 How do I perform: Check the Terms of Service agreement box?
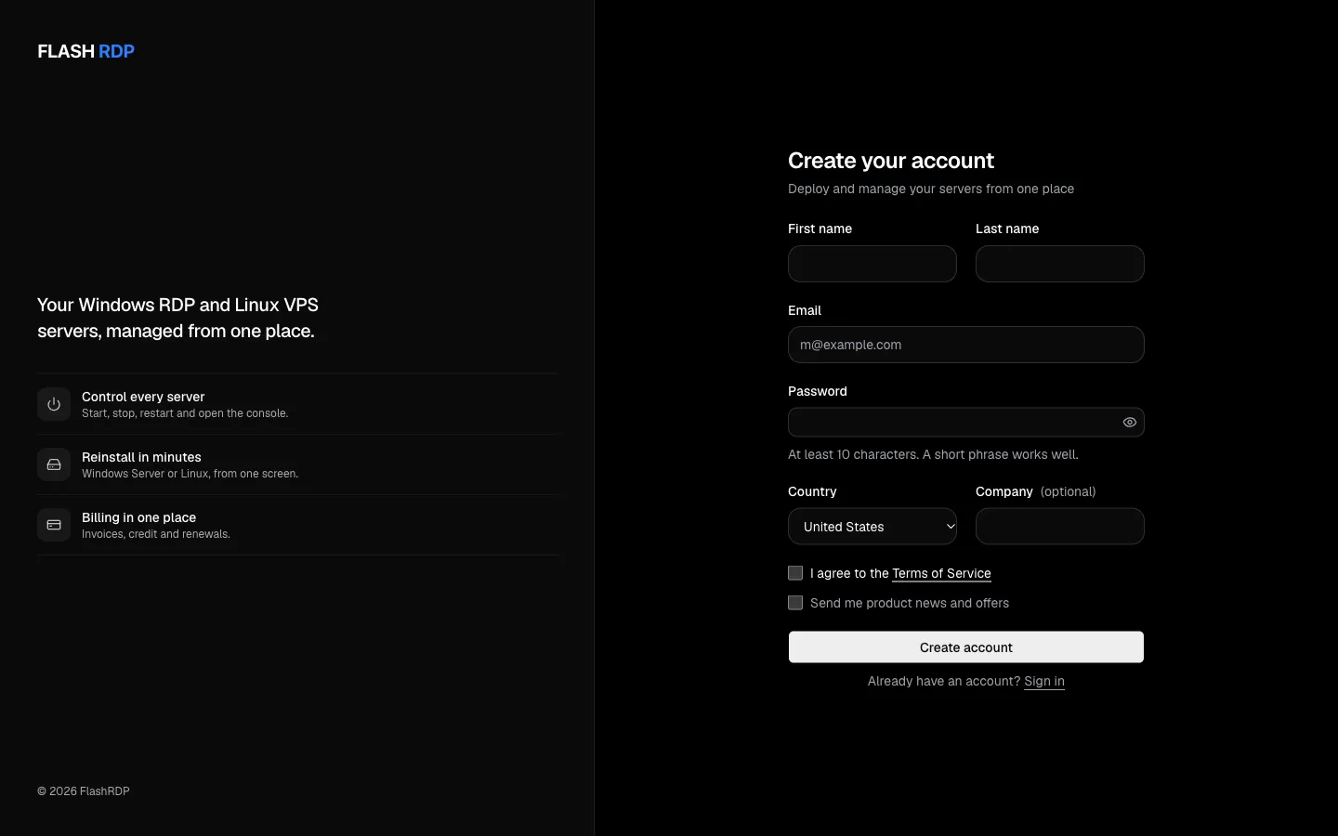point(795,573)
